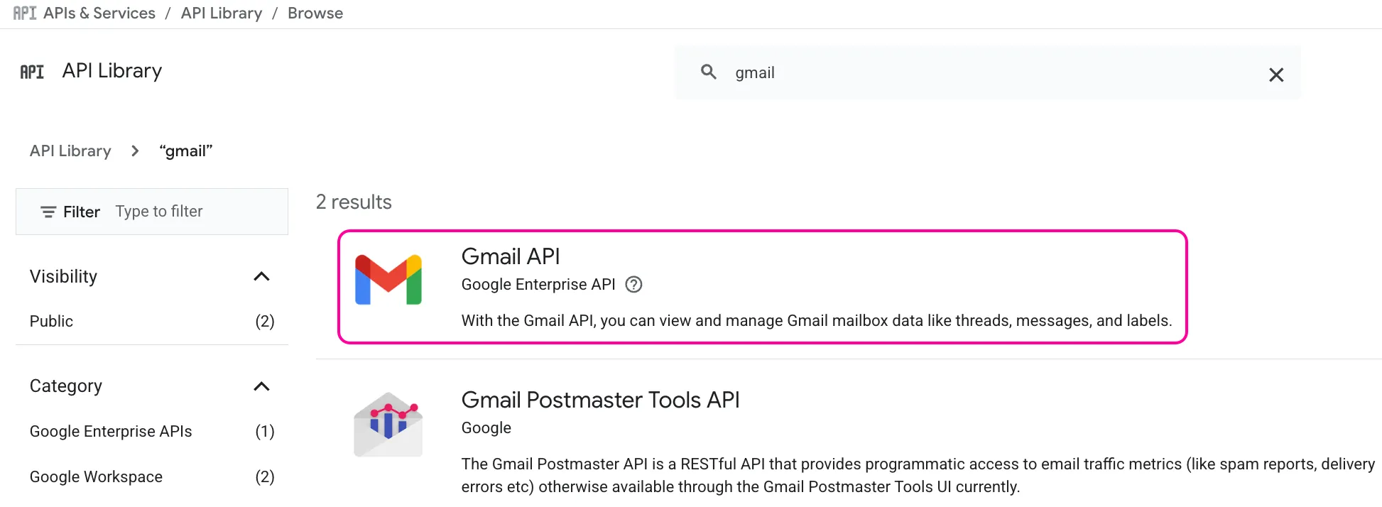The height and width of the screenshot is (507, 1382).
Task: Focus the gmail search field
Action: (x=987, y=72)
